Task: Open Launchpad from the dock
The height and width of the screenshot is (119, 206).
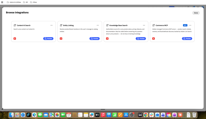Action: pyautogui.click(x=17, y=115)
